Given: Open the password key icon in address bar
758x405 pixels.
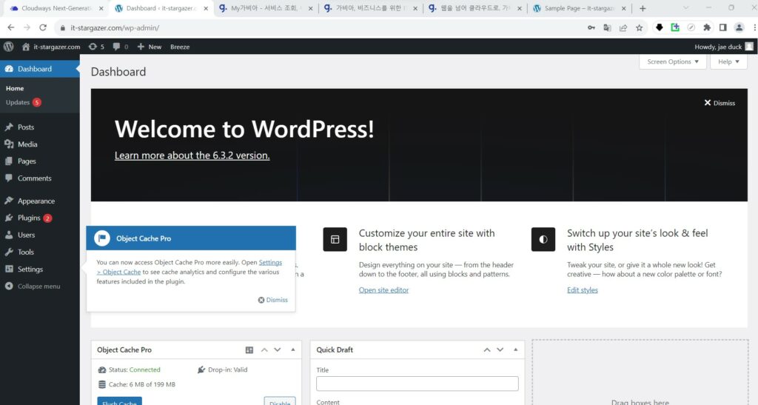Looking at the screenshot, I should pyautogui.click(x=591, y=27).
